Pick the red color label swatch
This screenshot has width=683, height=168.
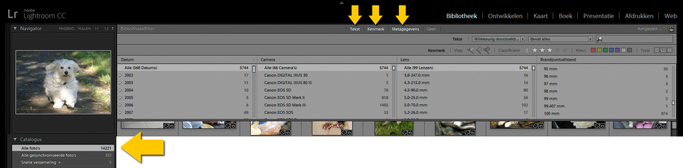(593, 50)
